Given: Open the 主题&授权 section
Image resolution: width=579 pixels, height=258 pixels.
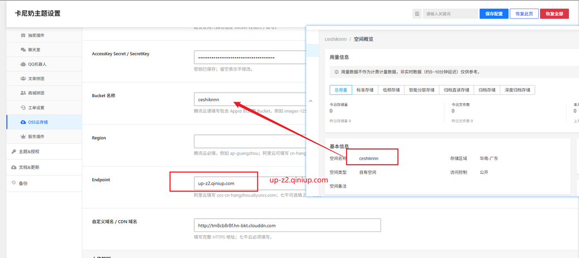Looking at the screenshot, I should (x=44, y=151).
